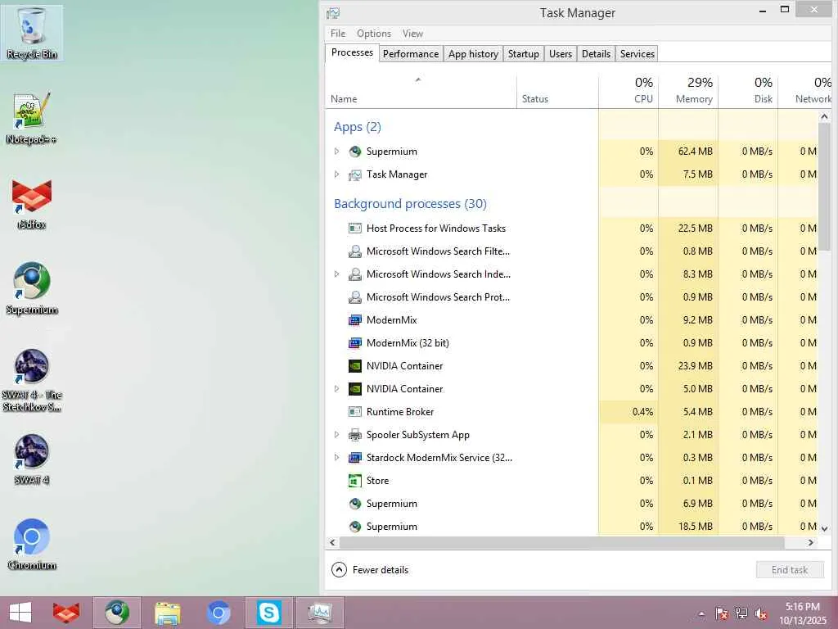The height and width of the screenshot is (629, 838).
Task: Expand Microsoft Windows Search Indexer row
Action: pyautogui.click(x=336, y=274)
